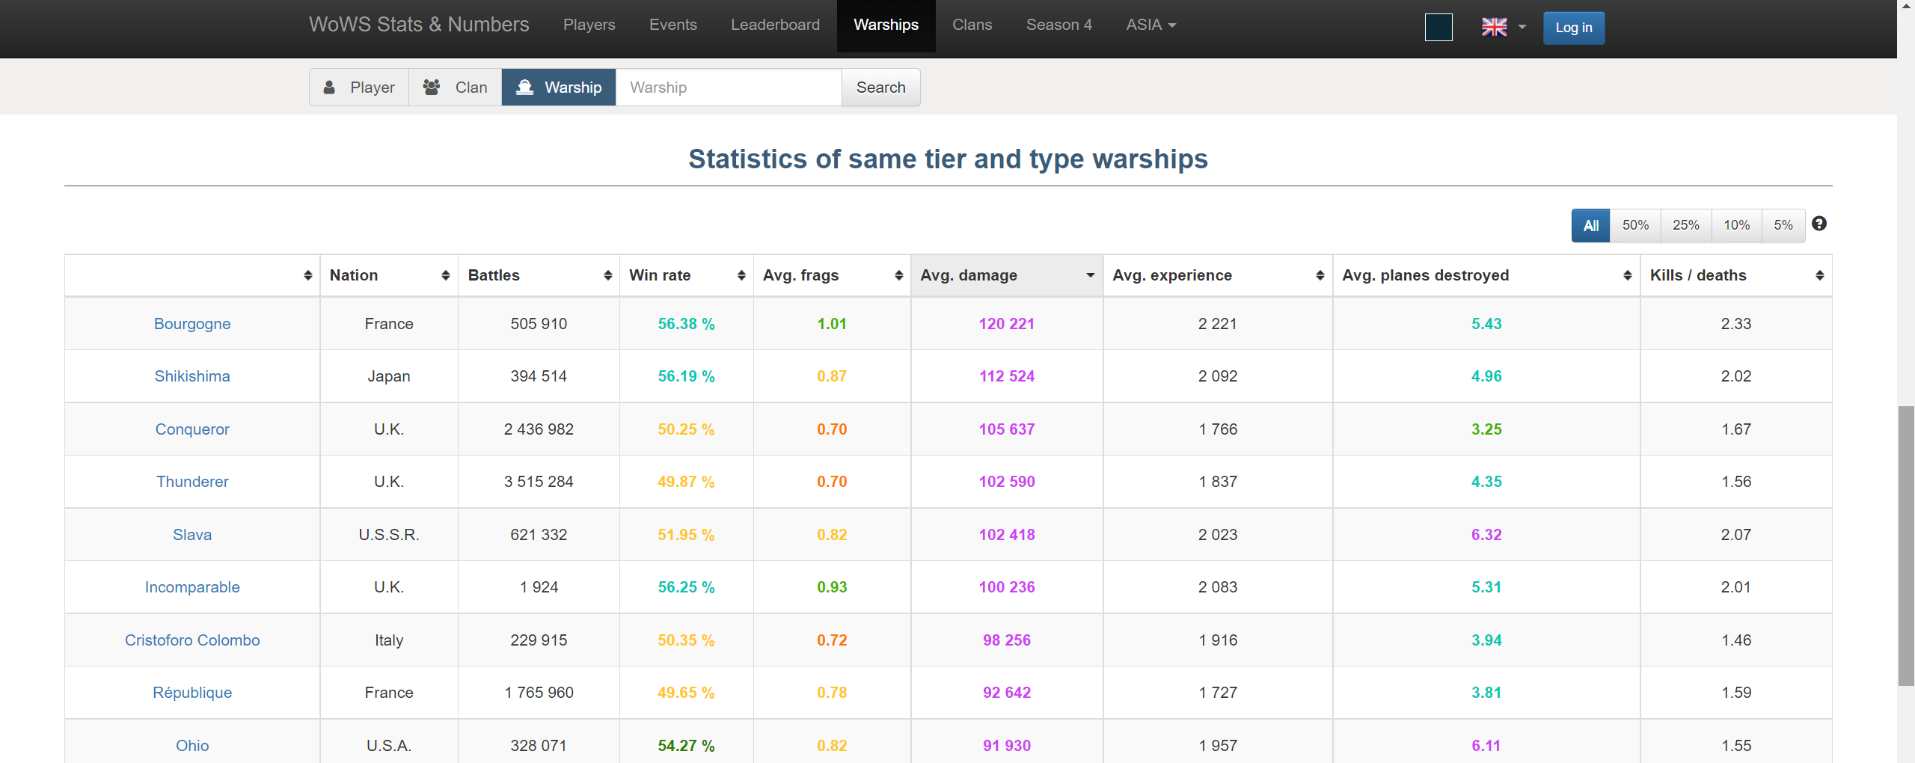Open the Leaderboard menu item

click(775, 25)
